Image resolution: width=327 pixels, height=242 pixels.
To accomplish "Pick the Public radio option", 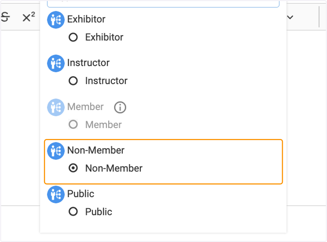I will click(73, 212).
